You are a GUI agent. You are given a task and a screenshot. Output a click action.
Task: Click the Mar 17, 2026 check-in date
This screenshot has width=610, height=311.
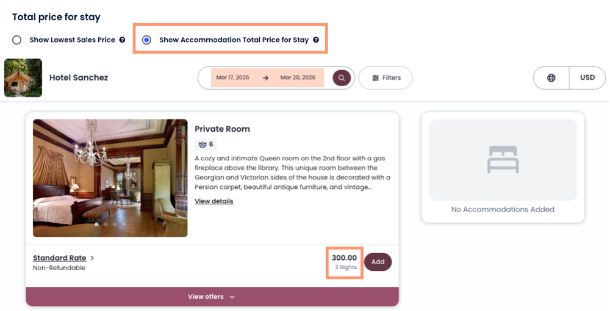point(233,78)
